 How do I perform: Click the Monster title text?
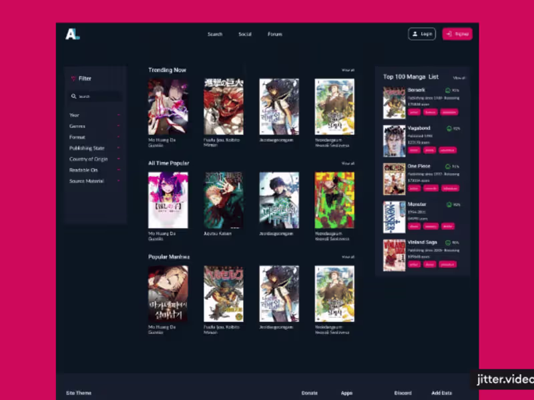pos(417,205)
